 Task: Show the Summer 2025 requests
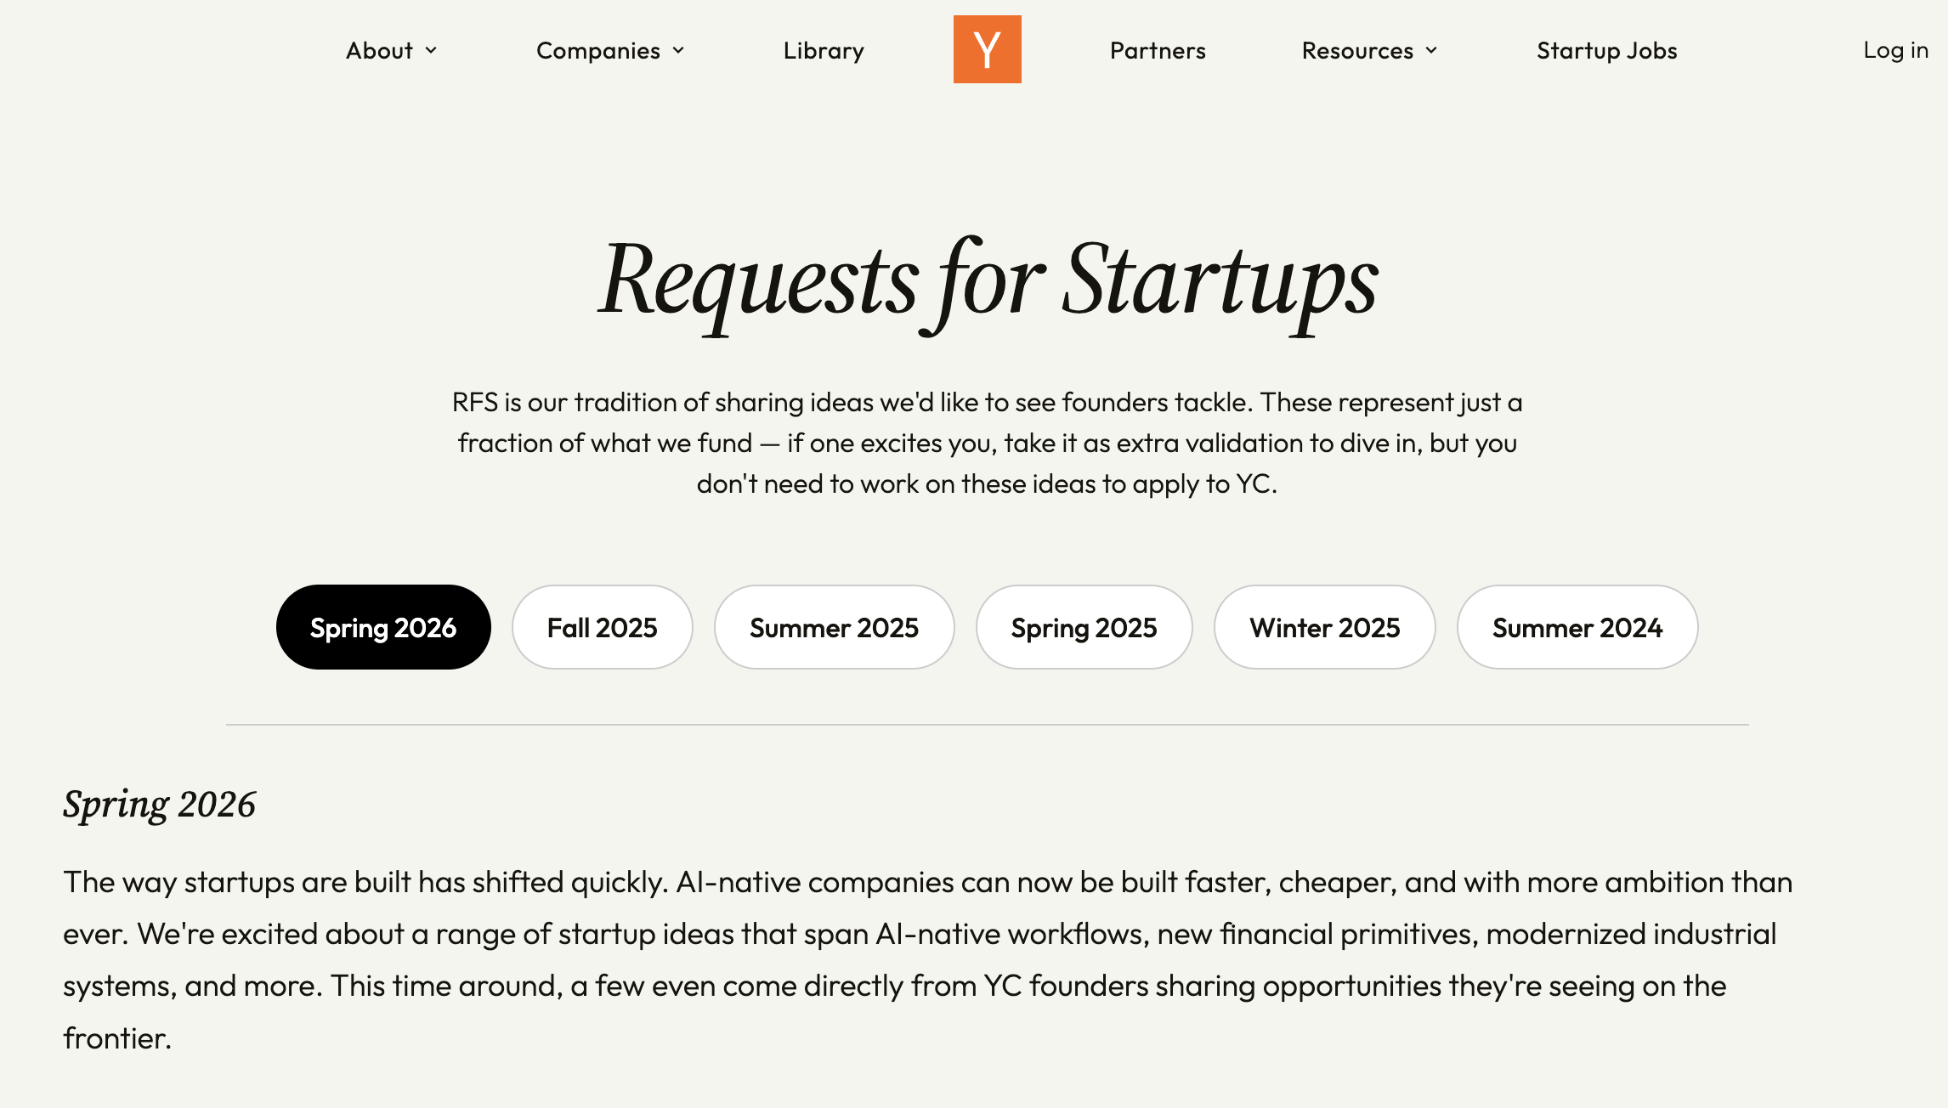point(834,627)
